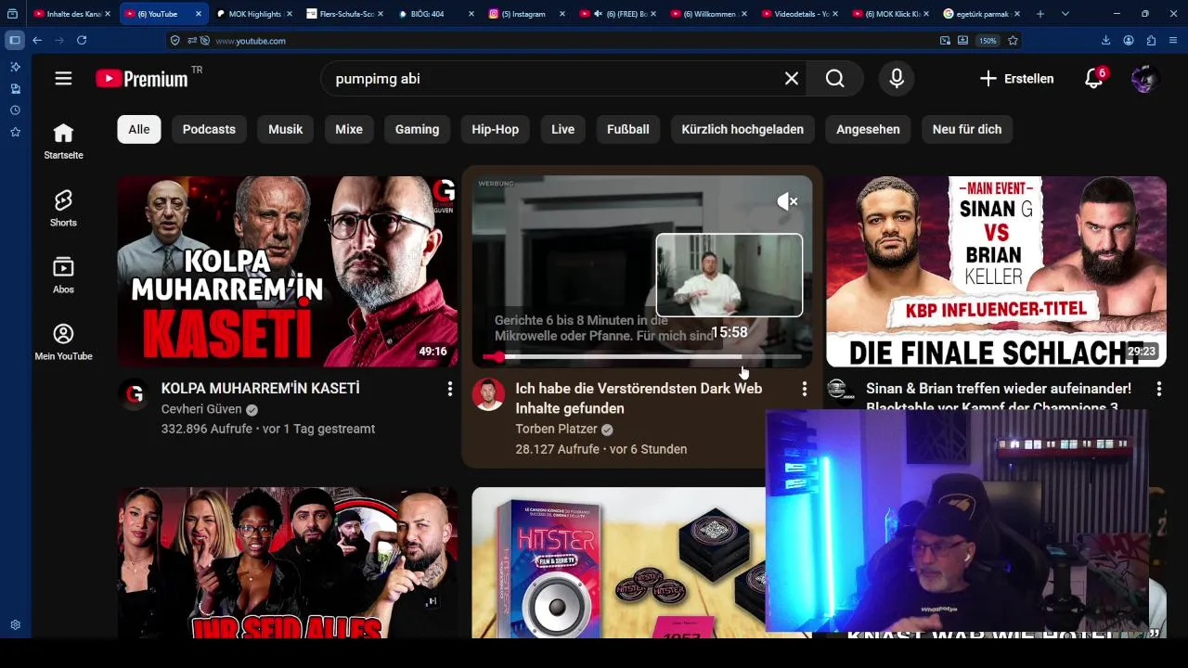This screenshot has height=668, width=1188.
Task: Open Ich habe die Verstörendsten Dark Web video
Action: [x=639, y=398]
